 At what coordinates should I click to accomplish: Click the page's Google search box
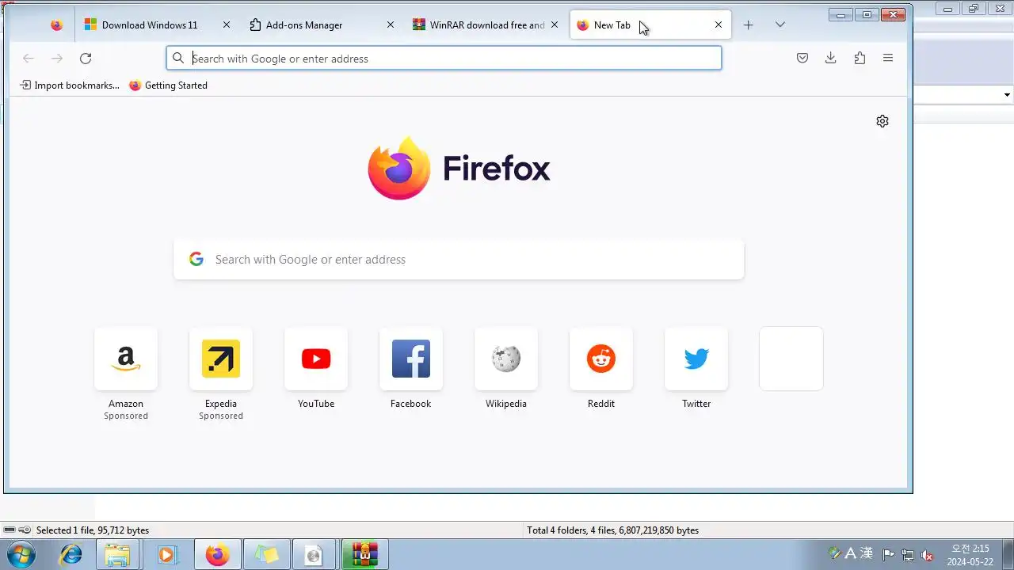tap(459, 260)
